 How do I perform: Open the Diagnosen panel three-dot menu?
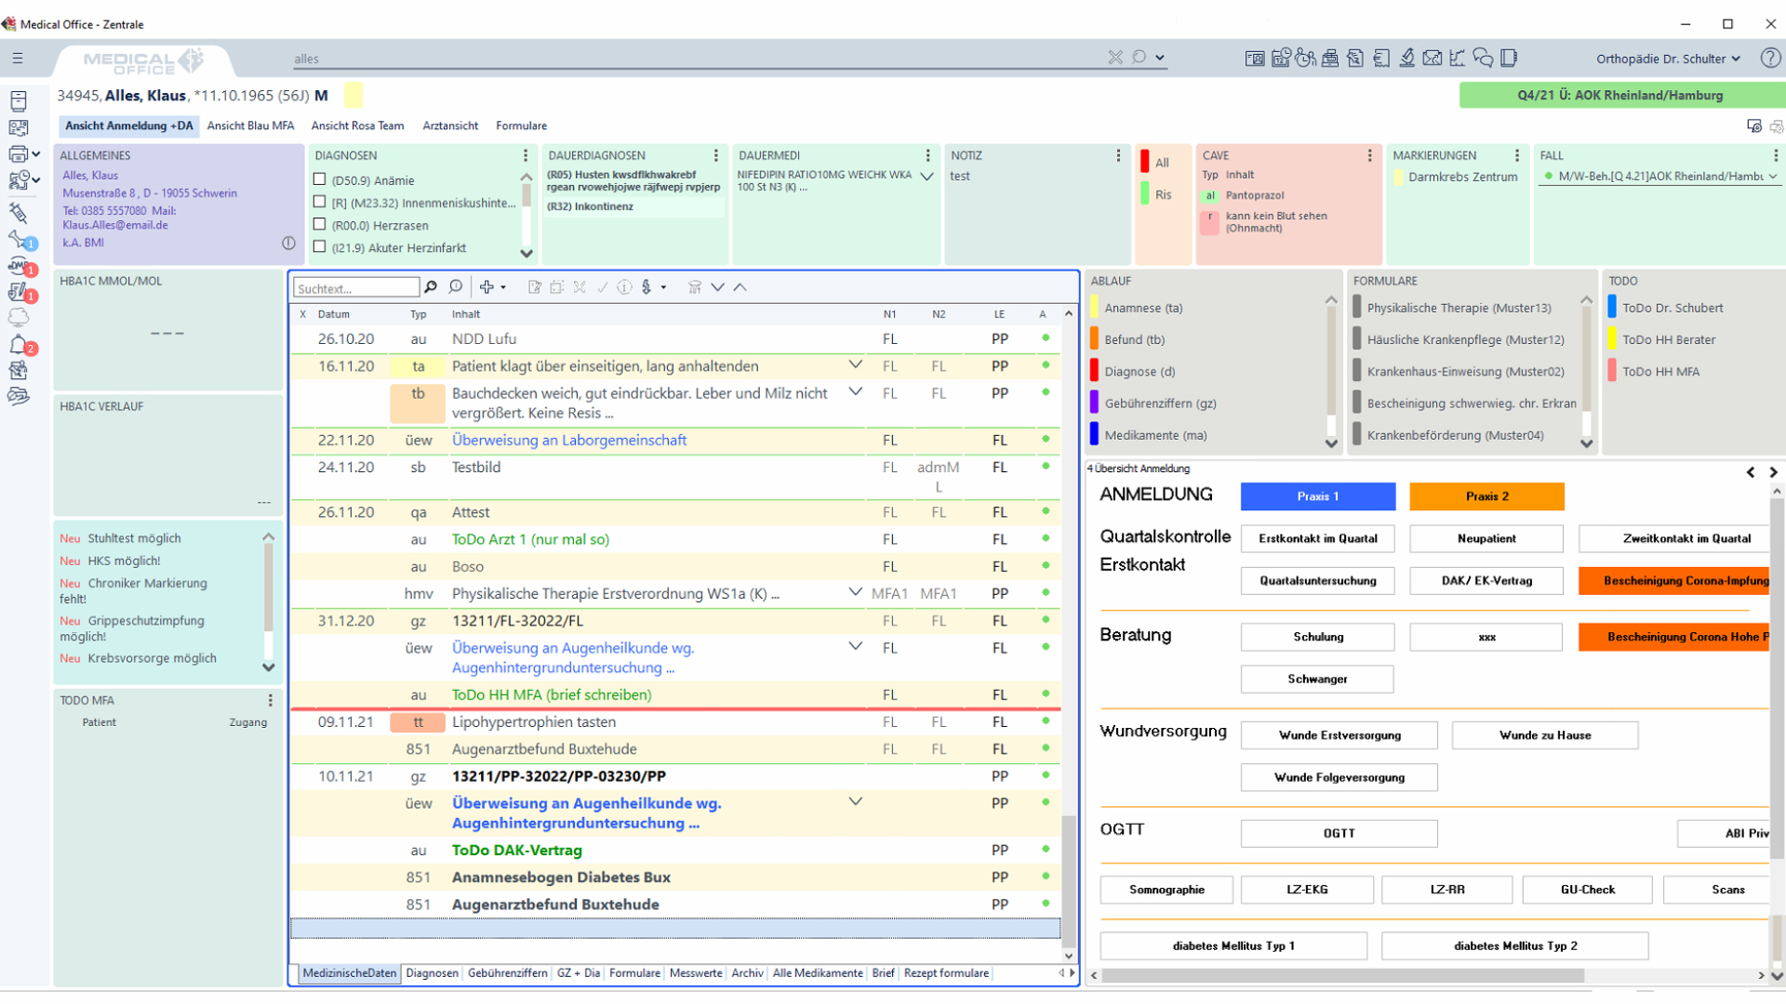(525, 155)
